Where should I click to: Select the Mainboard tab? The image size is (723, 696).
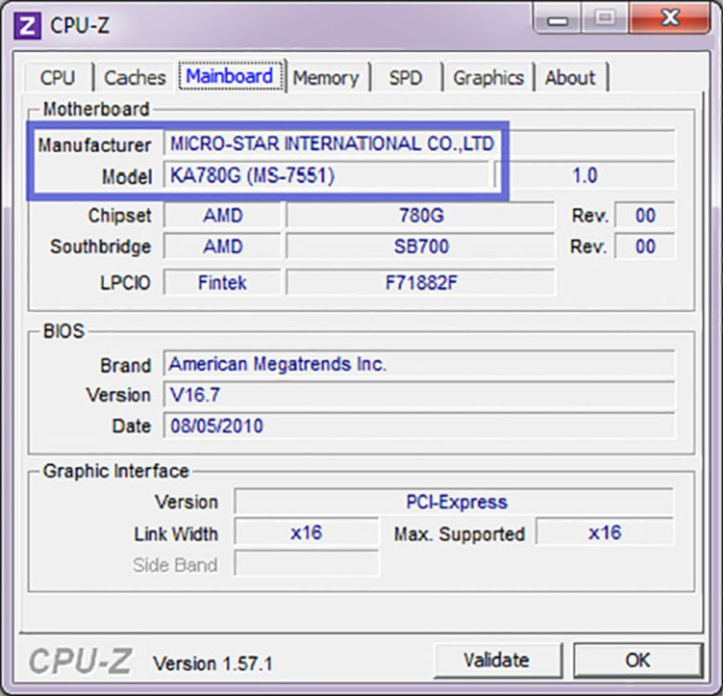[231, 76]
